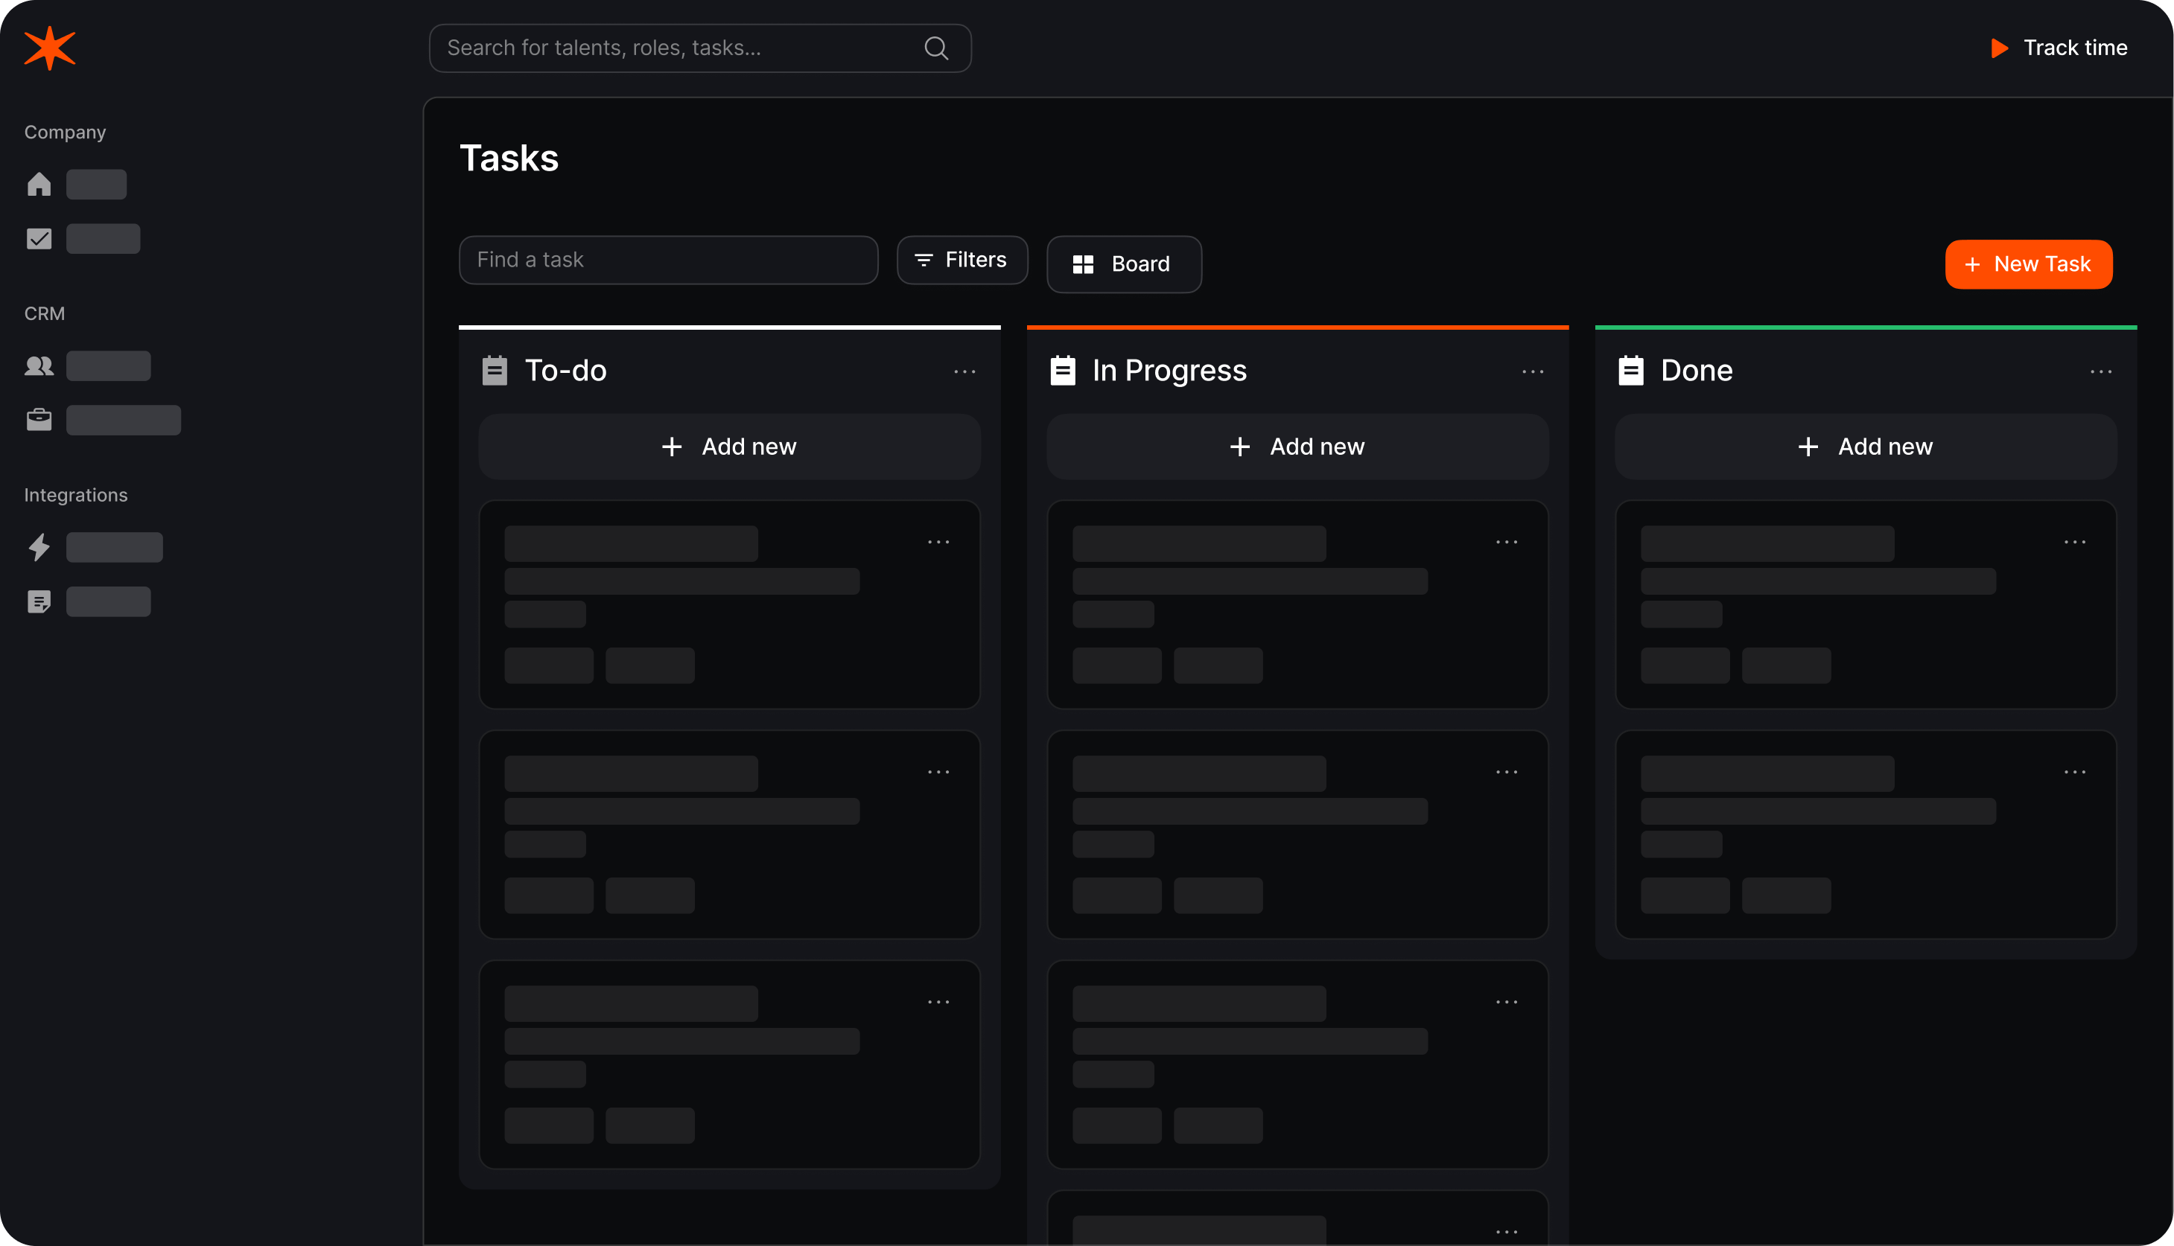Open options for second In Progress card
Screen dimensions: 2174x1246
coord(1507,772)
